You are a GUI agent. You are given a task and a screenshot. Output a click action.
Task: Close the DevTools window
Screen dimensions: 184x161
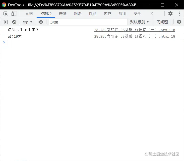[177, 5]
